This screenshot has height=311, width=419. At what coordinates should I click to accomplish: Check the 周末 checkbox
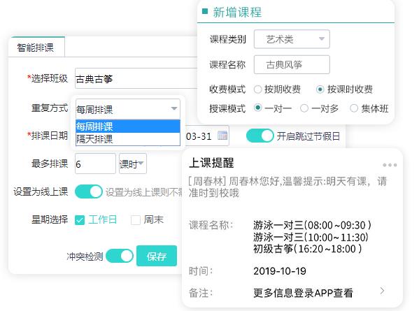pos(136,220)
